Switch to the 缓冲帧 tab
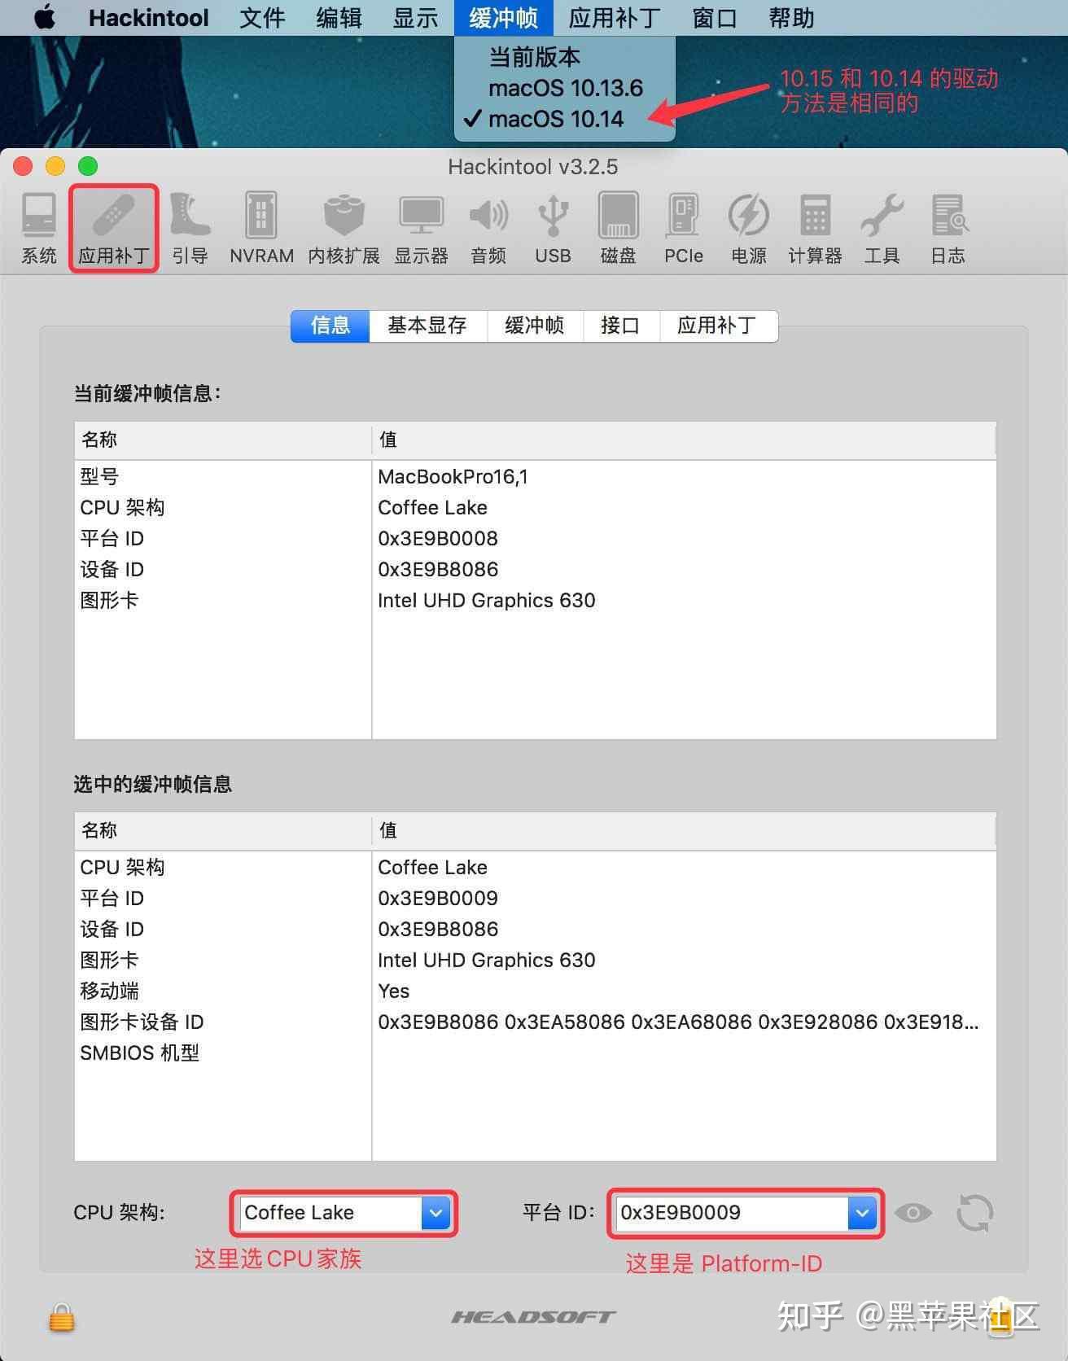This screenshot has height=1361, width=1068. [x=535, y=326]
